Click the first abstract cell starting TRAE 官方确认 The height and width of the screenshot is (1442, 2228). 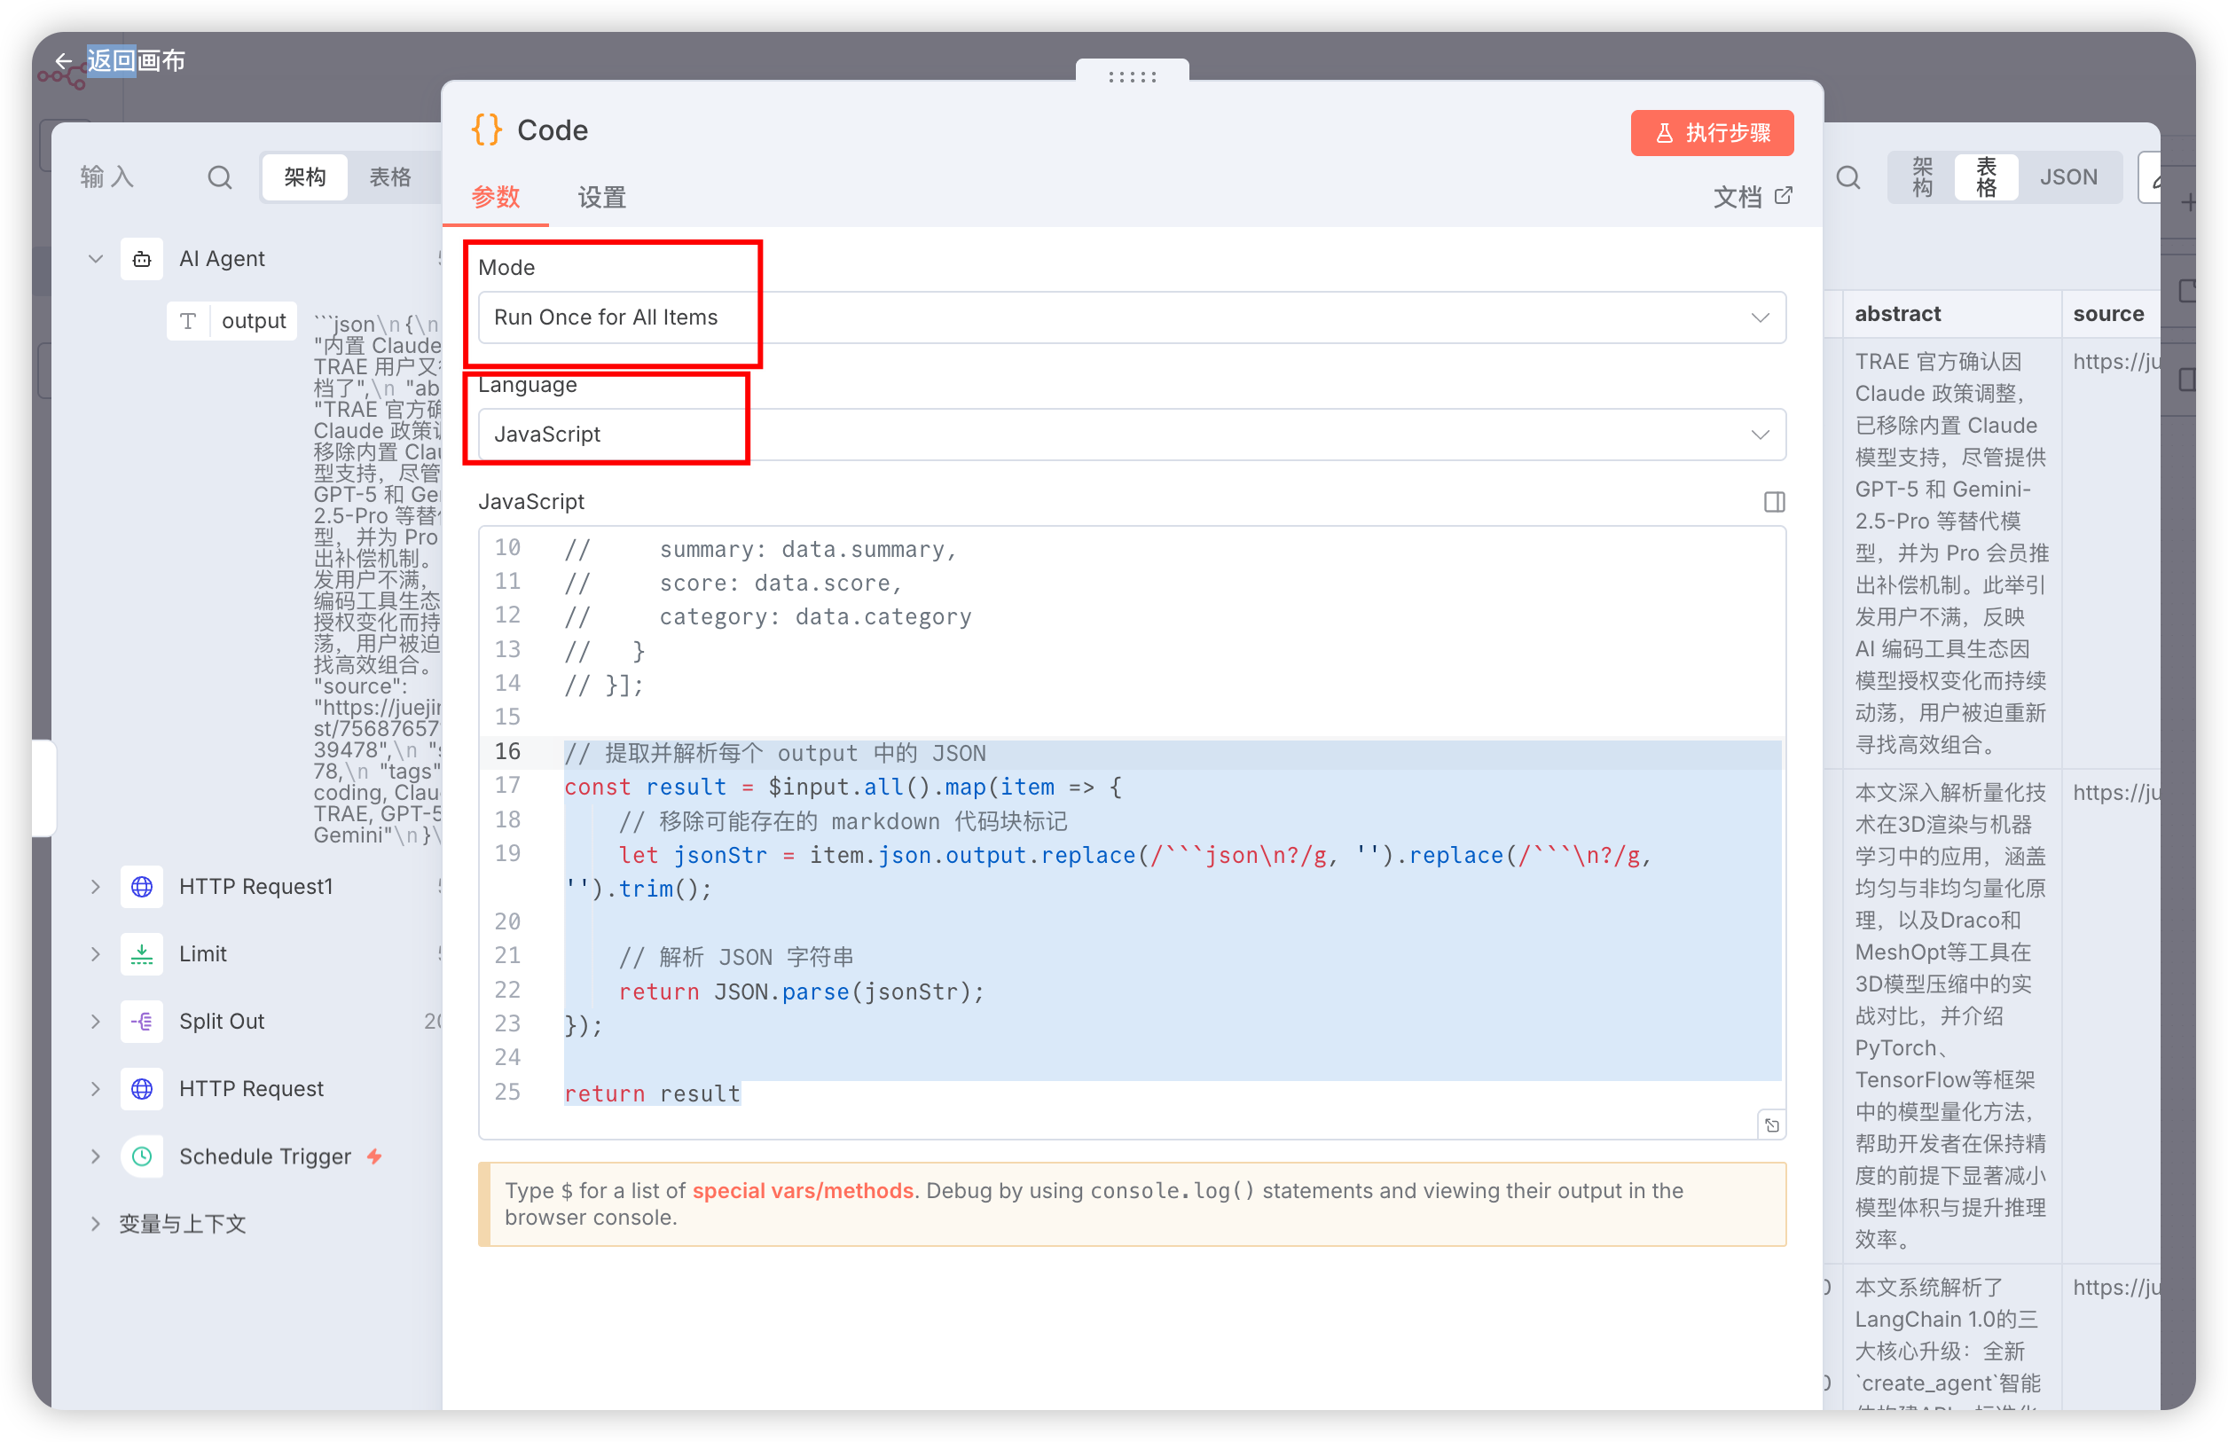[1951, 553]
